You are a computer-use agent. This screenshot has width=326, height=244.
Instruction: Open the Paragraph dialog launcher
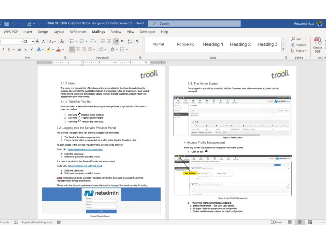[x=140, y=58]
